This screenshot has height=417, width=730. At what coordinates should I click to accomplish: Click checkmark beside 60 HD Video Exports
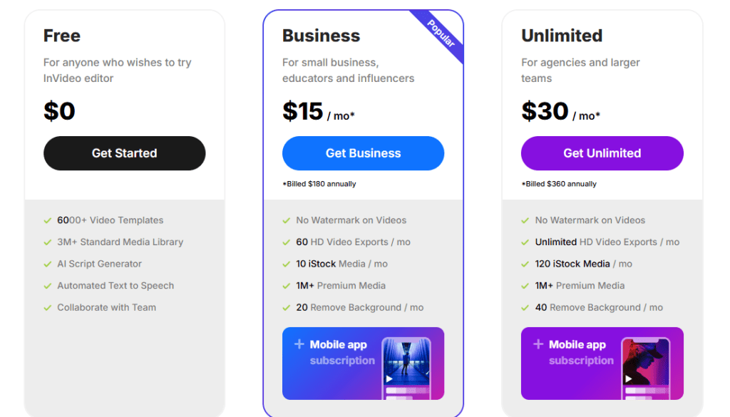coord(287,242)
